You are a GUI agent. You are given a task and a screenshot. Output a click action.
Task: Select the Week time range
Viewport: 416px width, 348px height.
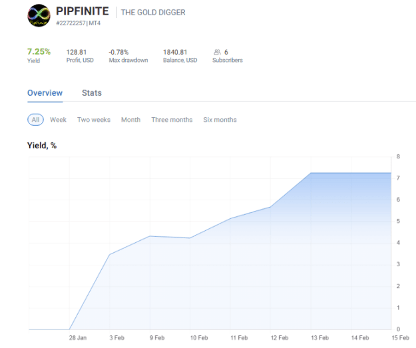tap(58, 120)
